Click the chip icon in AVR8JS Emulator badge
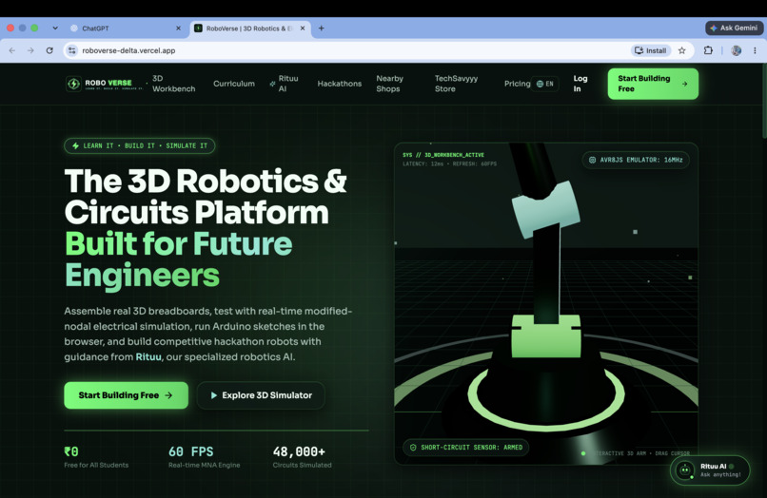Screen dimensions: 767x498 [592, 160]
